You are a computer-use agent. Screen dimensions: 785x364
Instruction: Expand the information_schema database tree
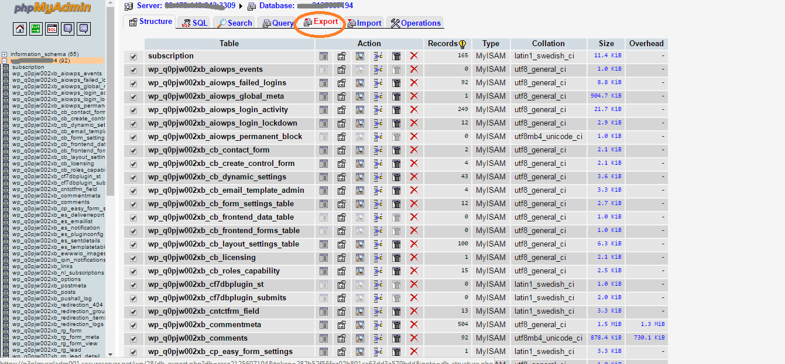coord(5,54)
